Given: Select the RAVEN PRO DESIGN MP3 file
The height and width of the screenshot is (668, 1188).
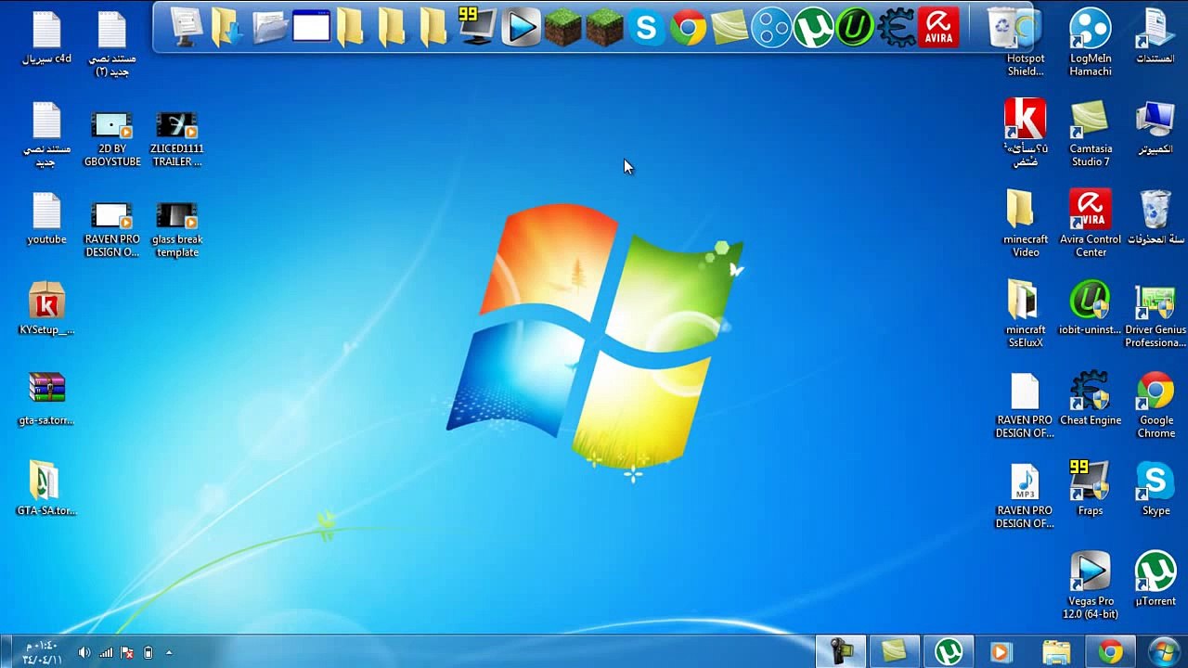Looking at the screenshot, I should [x=1026, y=495].
